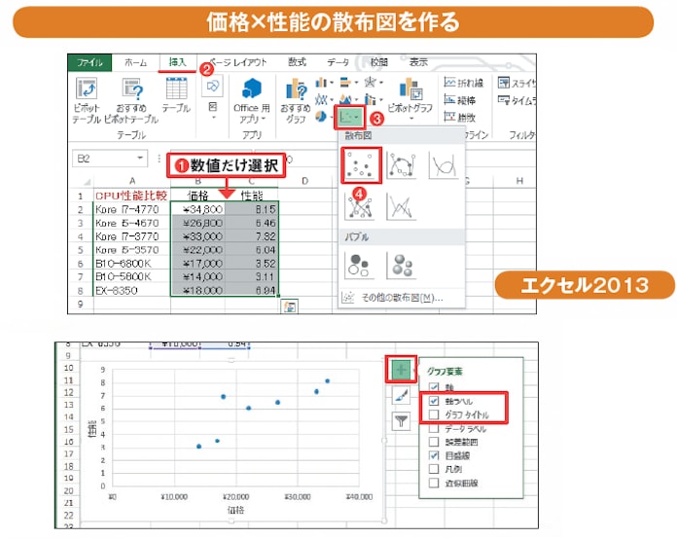
Task: Click the おすすめピボットテーブル icon
Action: tap(131, 100)
